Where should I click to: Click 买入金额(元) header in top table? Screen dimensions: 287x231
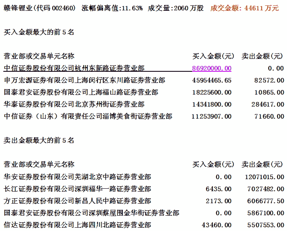pyautogui.click(x=213, y=56)
